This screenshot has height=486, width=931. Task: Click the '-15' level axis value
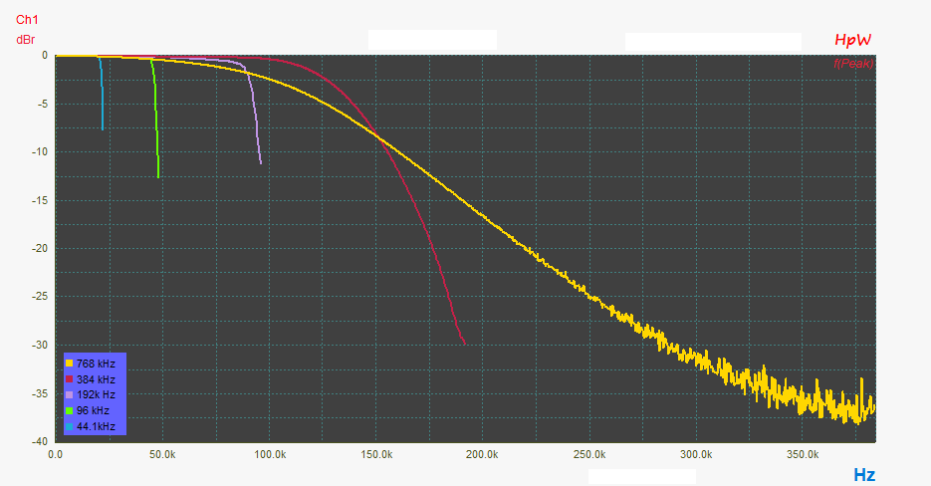pos(41,201)
